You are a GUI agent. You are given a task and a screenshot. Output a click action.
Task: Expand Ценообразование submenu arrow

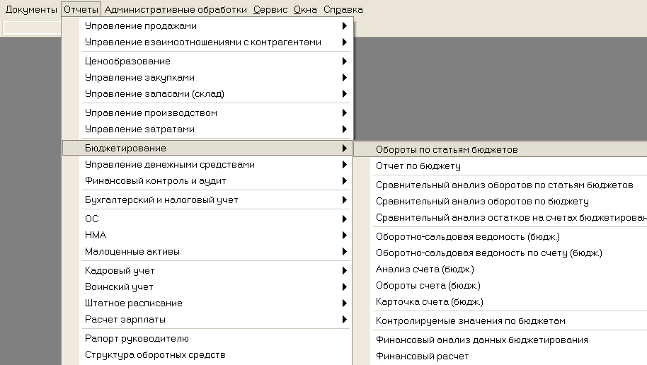(345, 62)
